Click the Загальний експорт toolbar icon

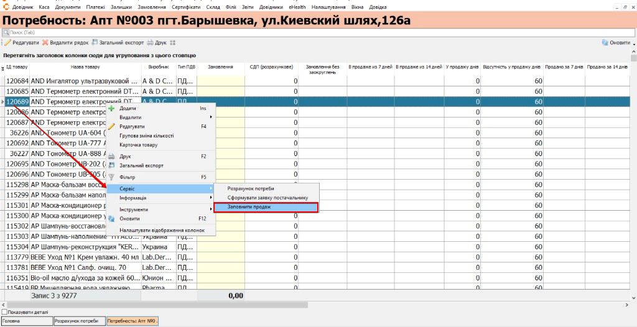click(95, 42)
